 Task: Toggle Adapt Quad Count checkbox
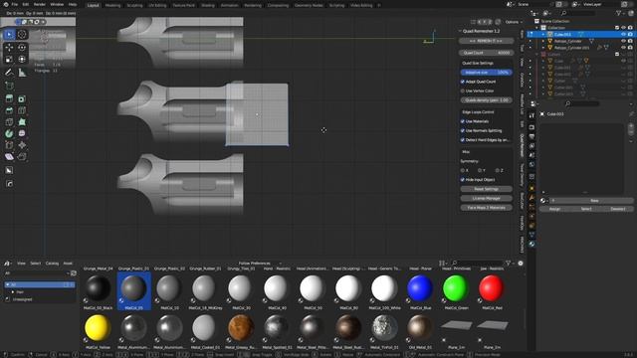pos(462,82)
